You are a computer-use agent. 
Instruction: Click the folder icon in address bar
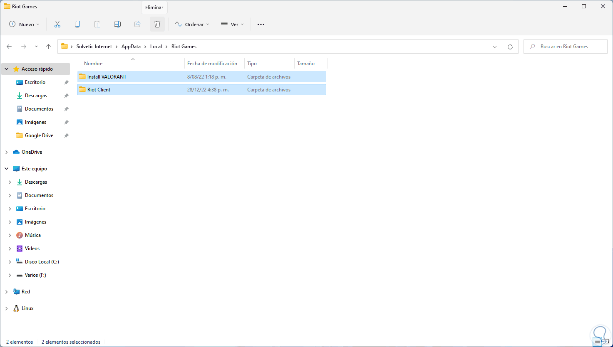pos(65,47)
